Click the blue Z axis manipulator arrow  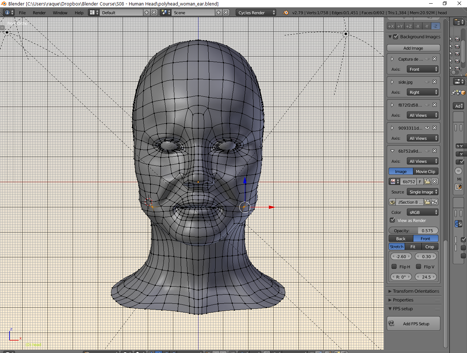tap(244, 180)
